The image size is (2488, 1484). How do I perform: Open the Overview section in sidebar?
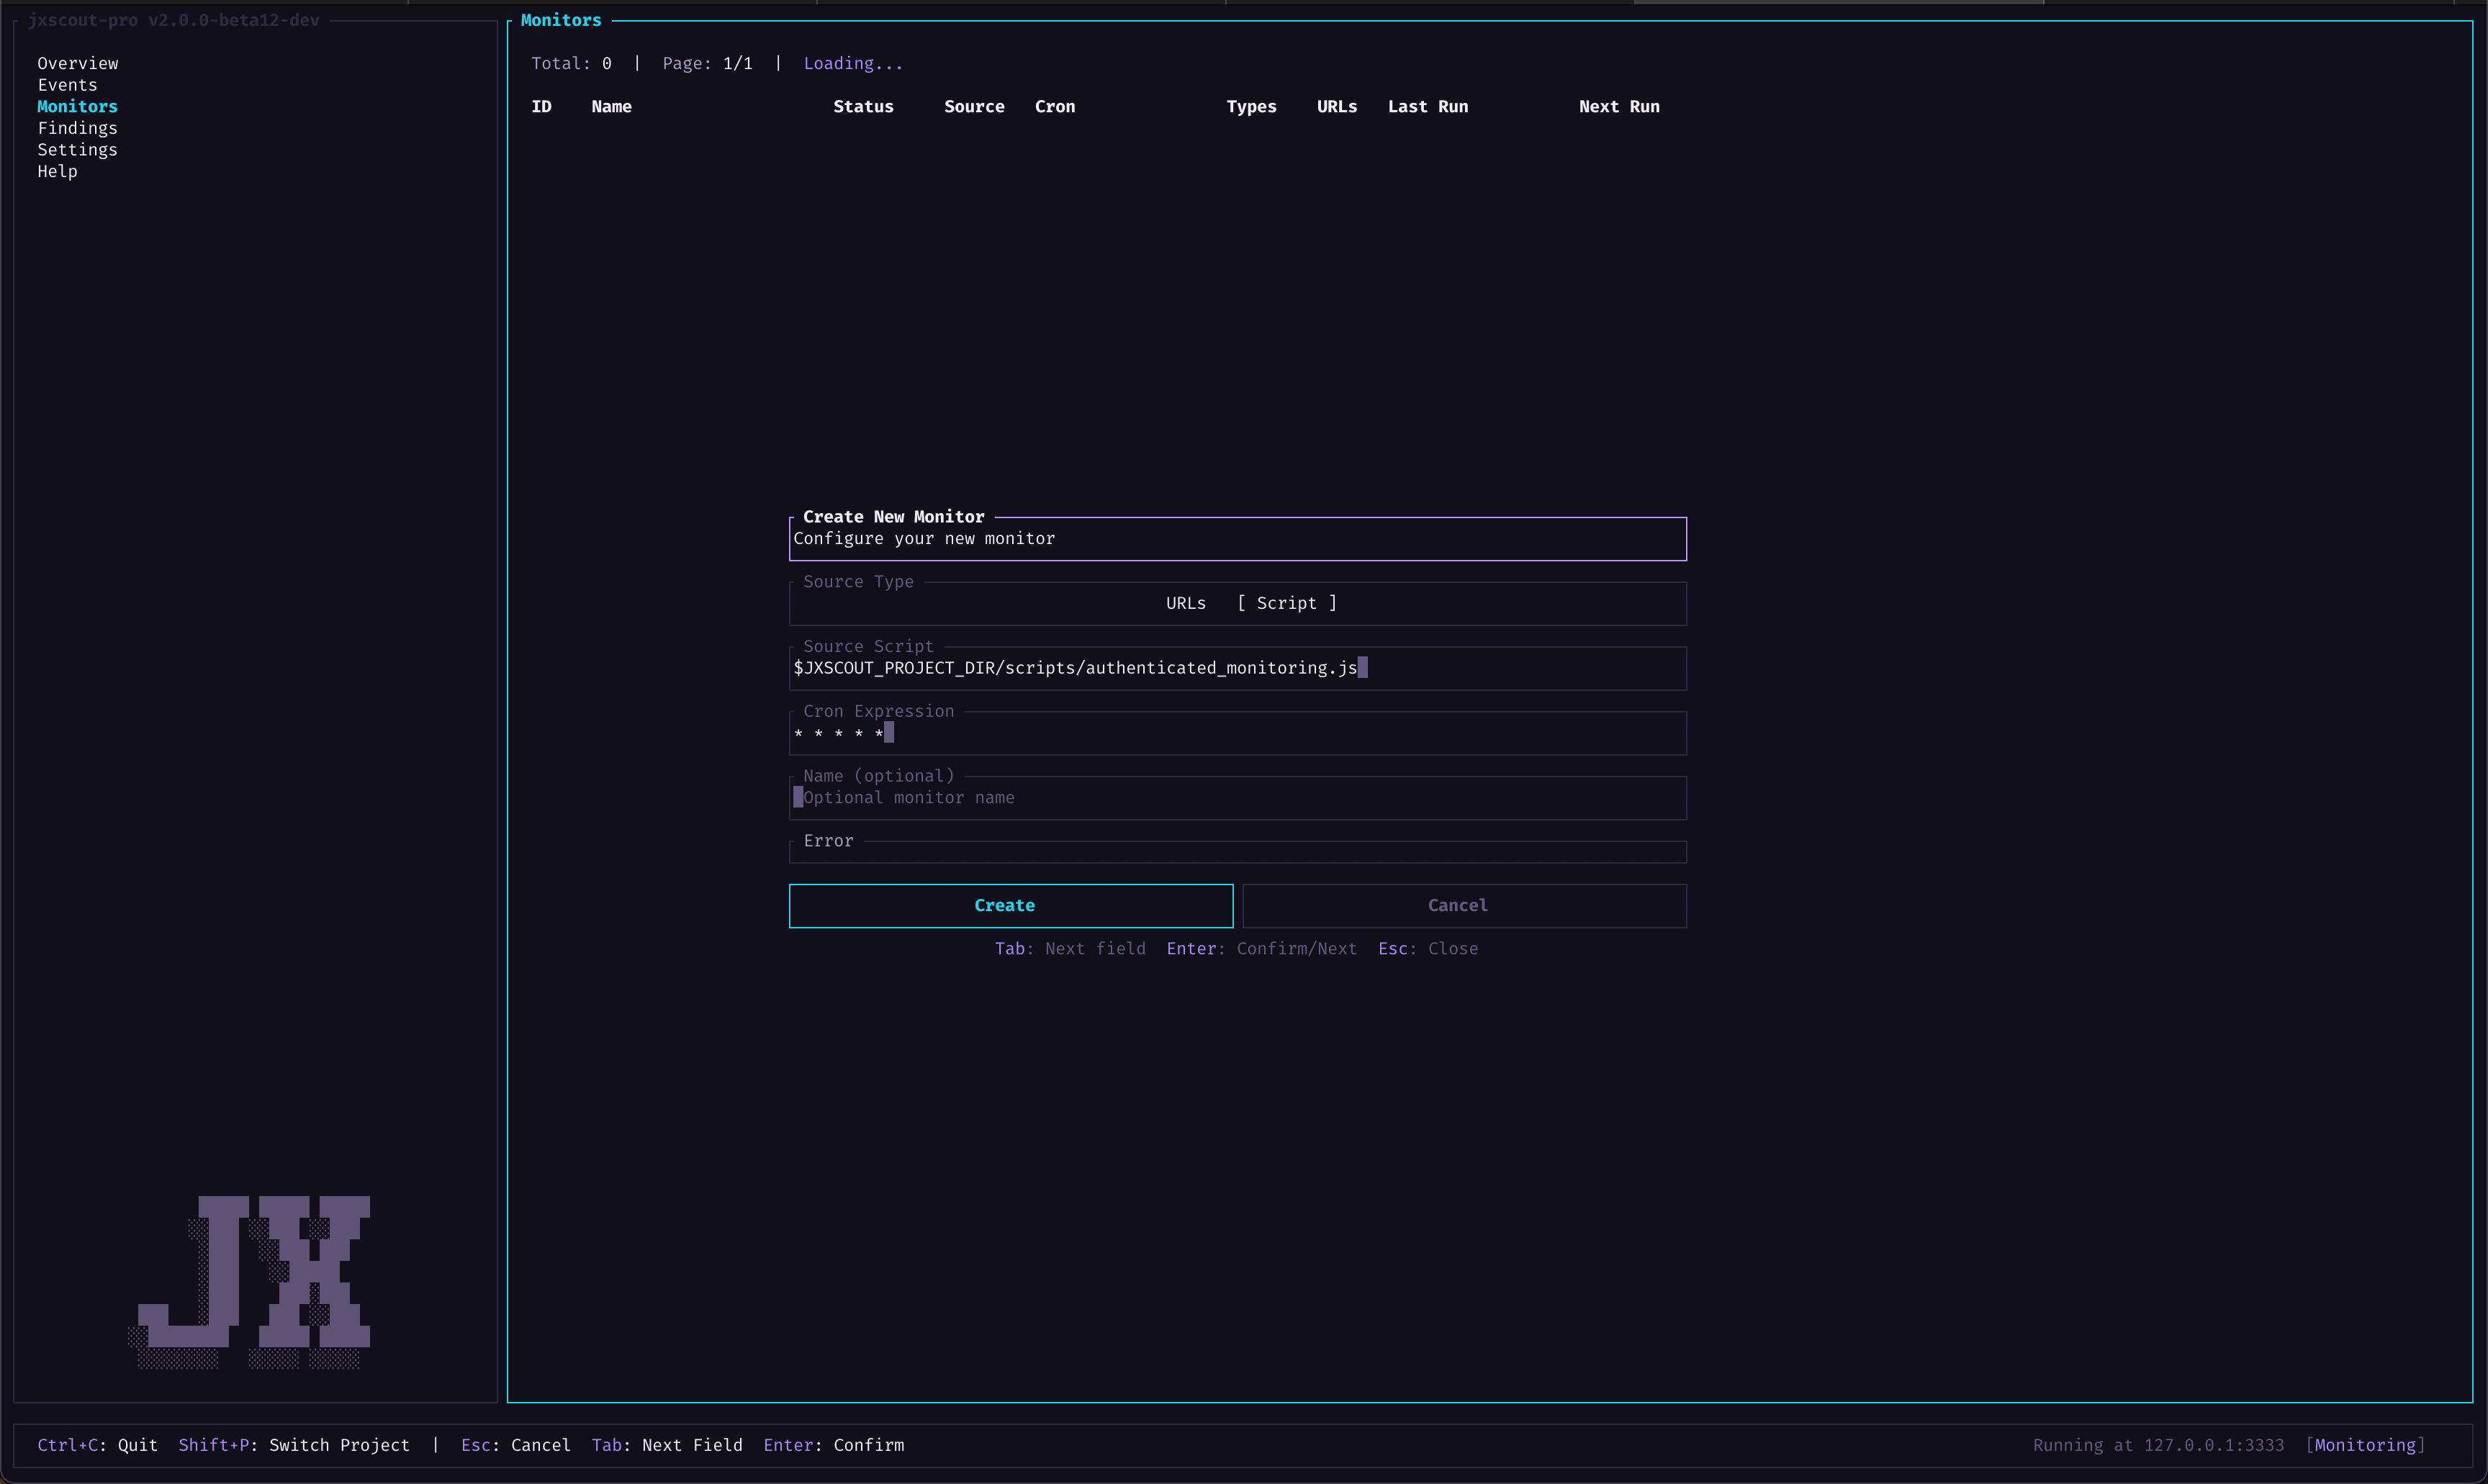(78, 63)
